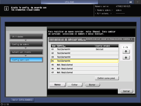Open Autent.usr./costo menu level

[x=26, y=52]
